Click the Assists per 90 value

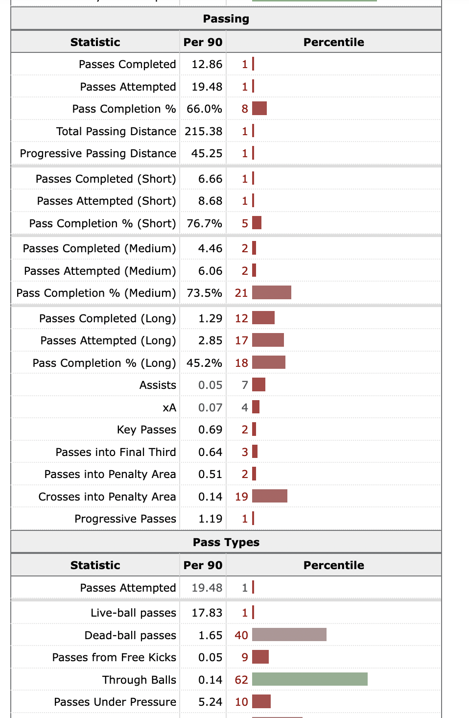click(x=210, y=385)
